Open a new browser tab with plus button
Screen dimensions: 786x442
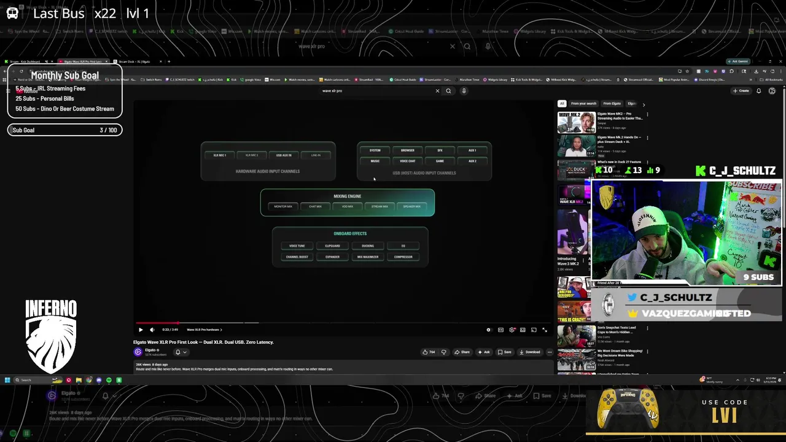tap(169, 61)
